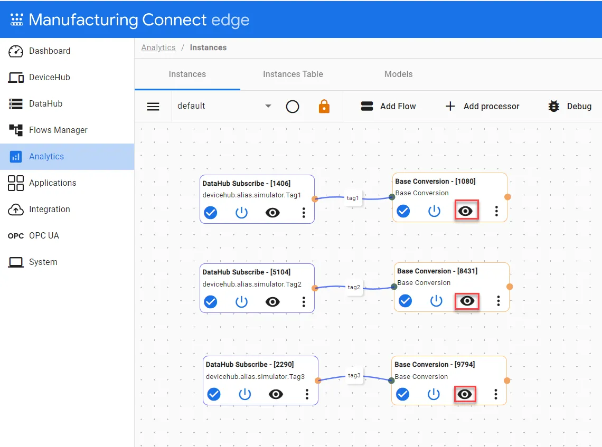Click the Add processor button
The height and width of the screenshot is (447, 602).
point(482,106)
